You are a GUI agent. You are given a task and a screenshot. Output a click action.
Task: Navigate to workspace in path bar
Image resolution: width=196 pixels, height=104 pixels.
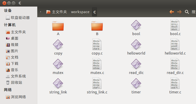click(80, 12)
